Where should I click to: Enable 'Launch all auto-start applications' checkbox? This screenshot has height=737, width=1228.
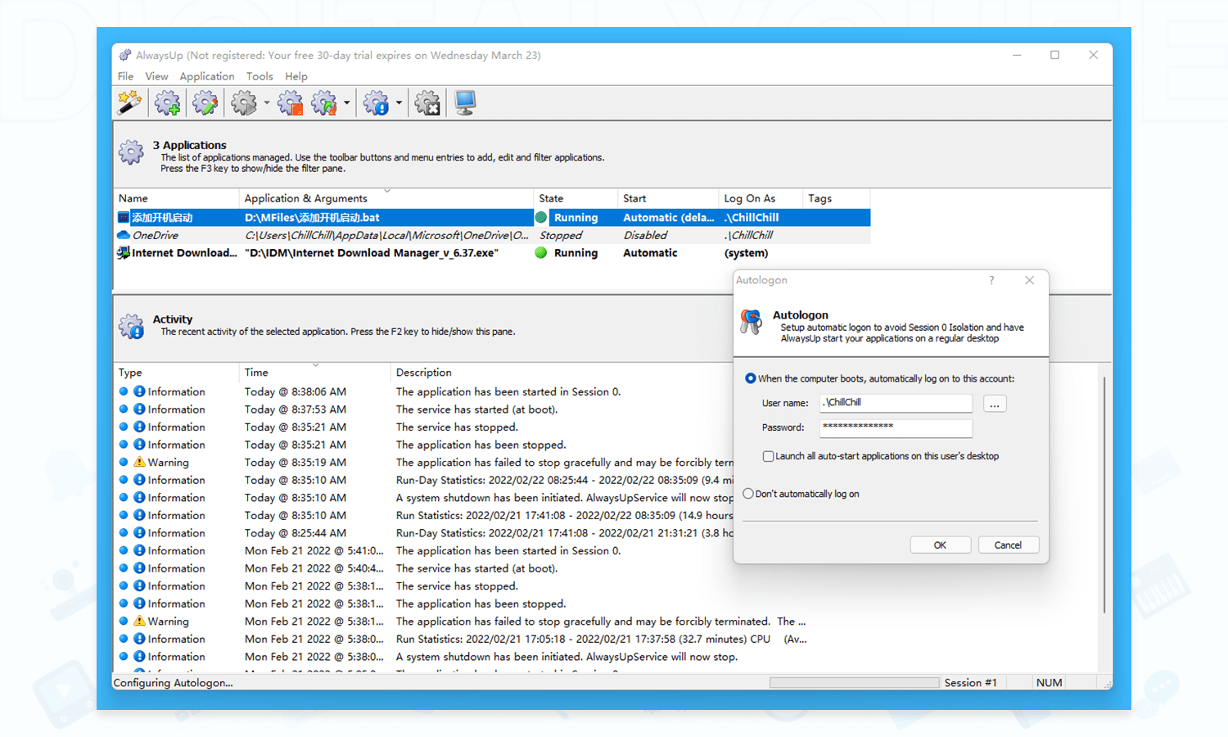coord(768,456)
